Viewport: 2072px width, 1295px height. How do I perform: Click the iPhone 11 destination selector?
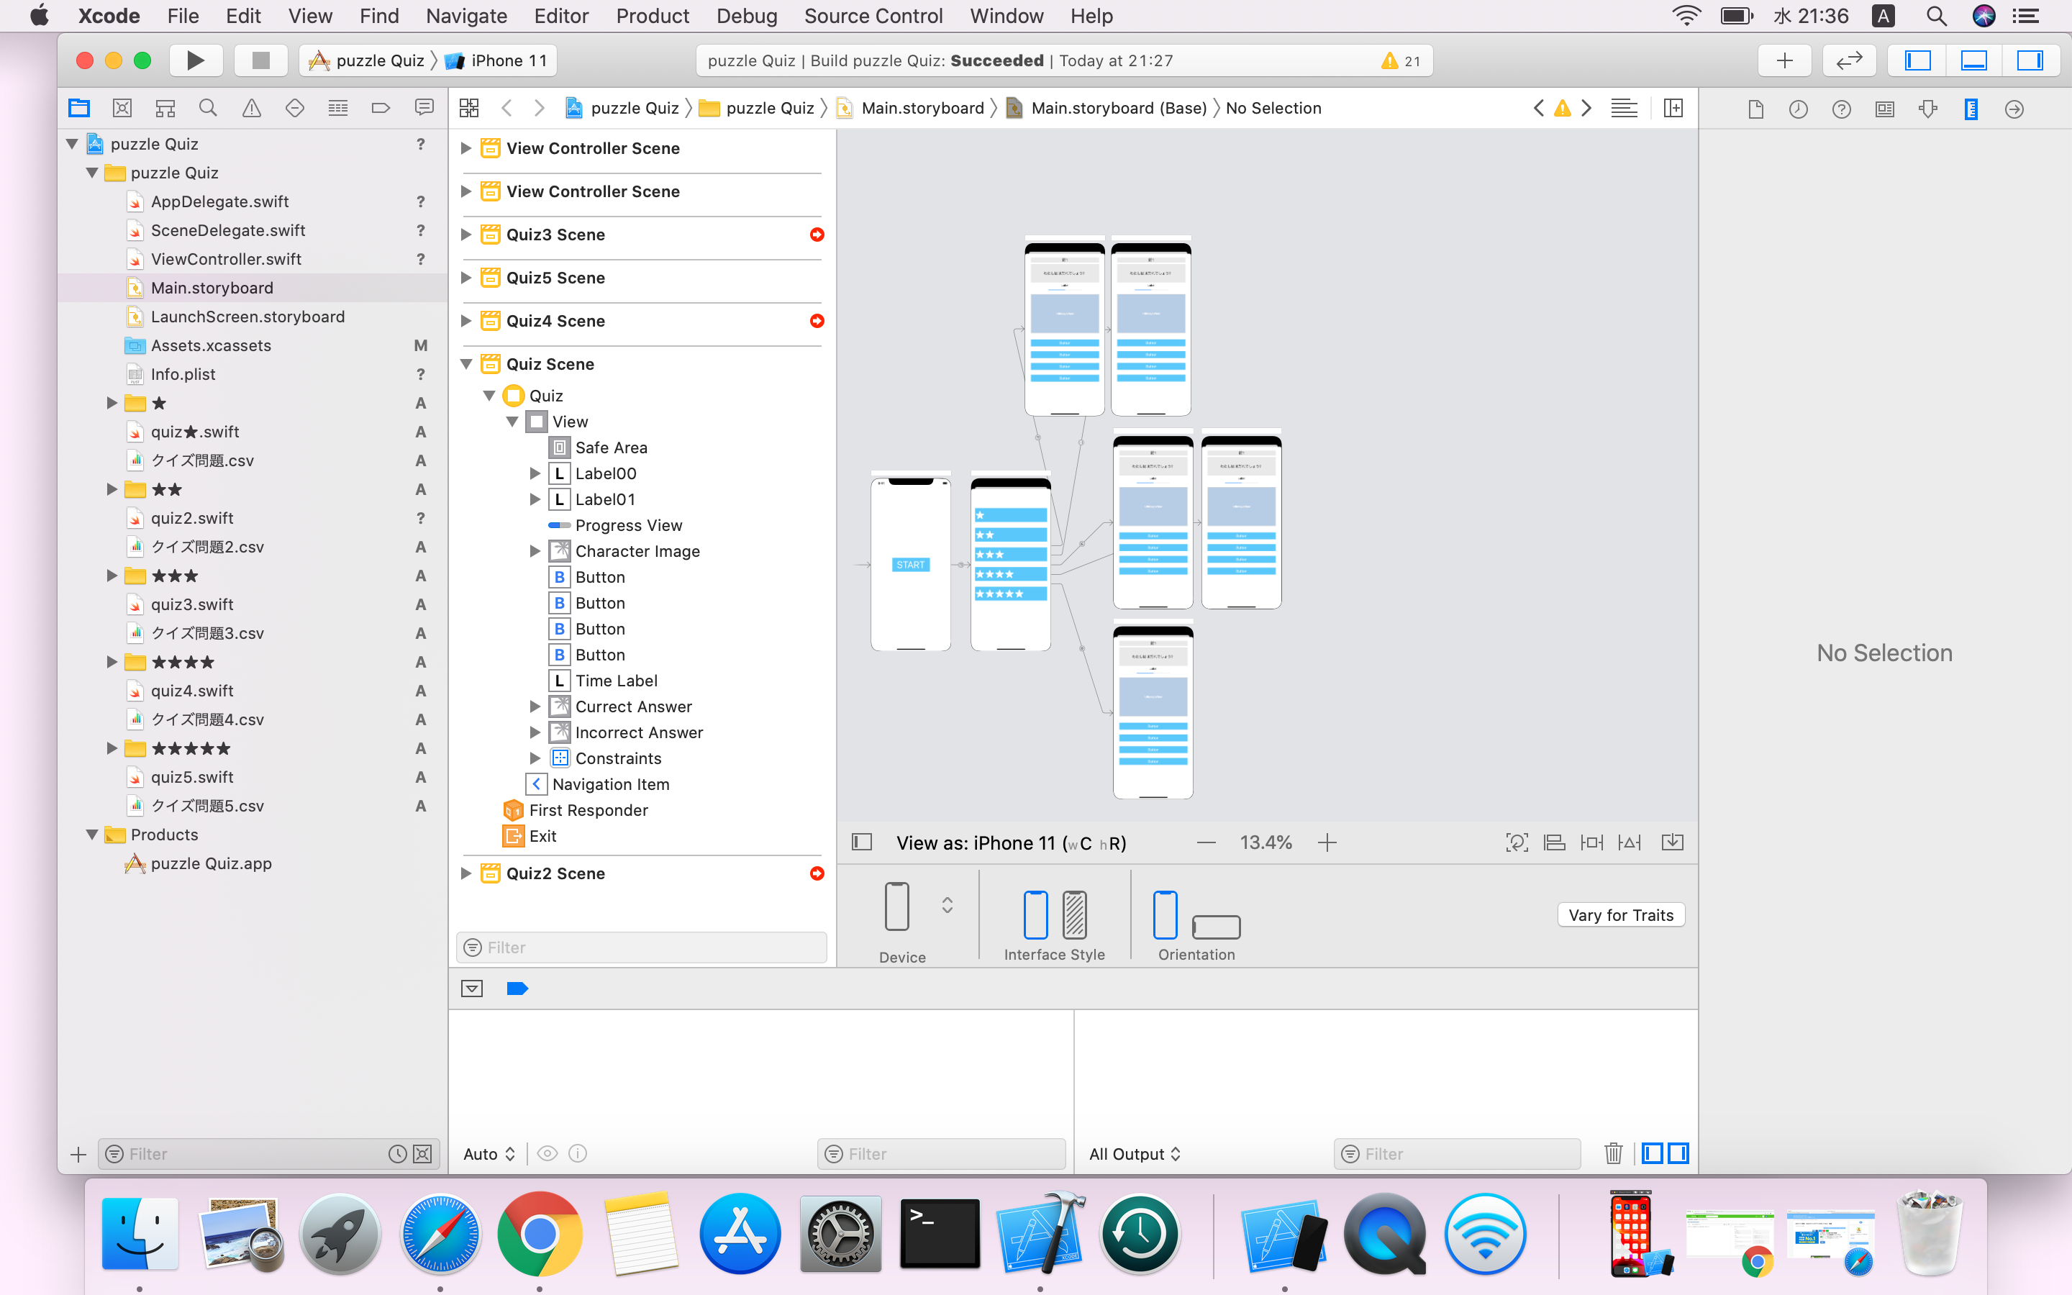tap(496, 60)
